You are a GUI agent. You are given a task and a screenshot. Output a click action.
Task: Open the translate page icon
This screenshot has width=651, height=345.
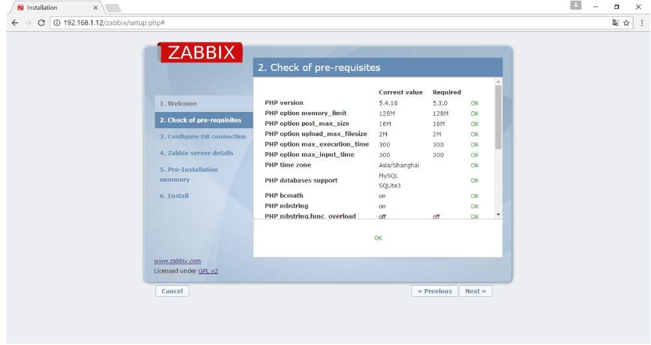pyautogui.click(x=616, y=23)
